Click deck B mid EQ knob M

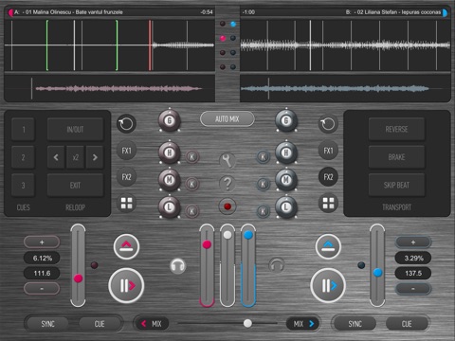pyautogui.click(x=286, y=180)
